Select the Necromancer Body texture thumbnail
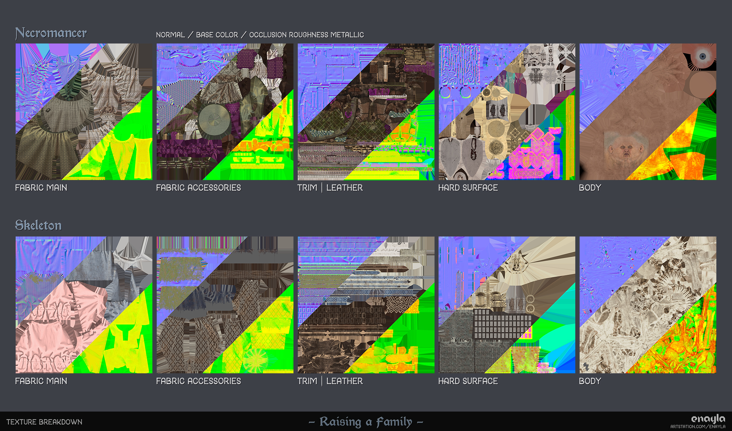The height and width of the screenshot is (431, 732). (648, 113)
